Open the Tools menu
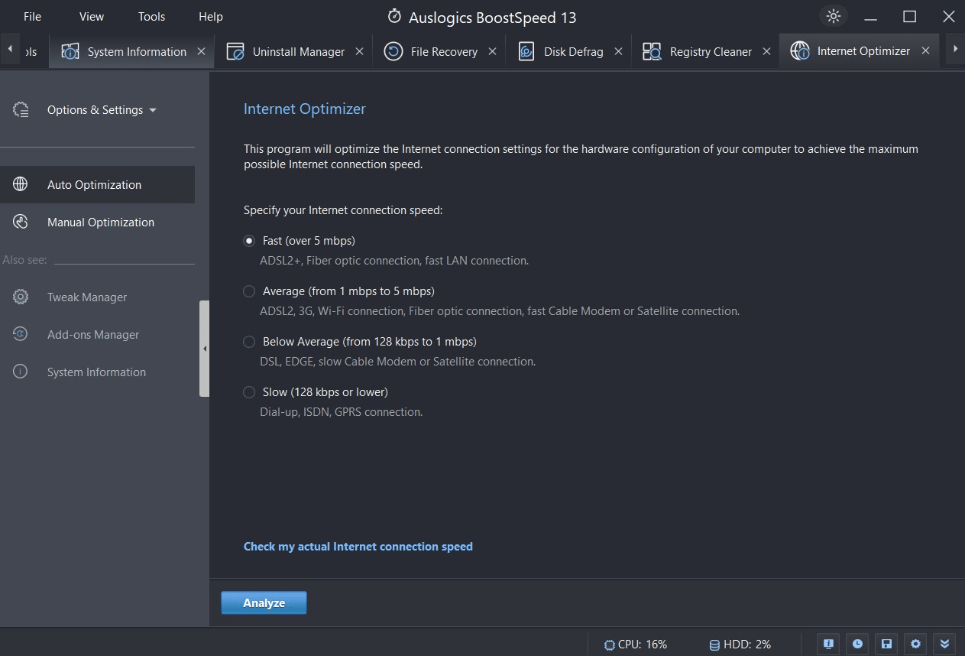 (151, 15)
